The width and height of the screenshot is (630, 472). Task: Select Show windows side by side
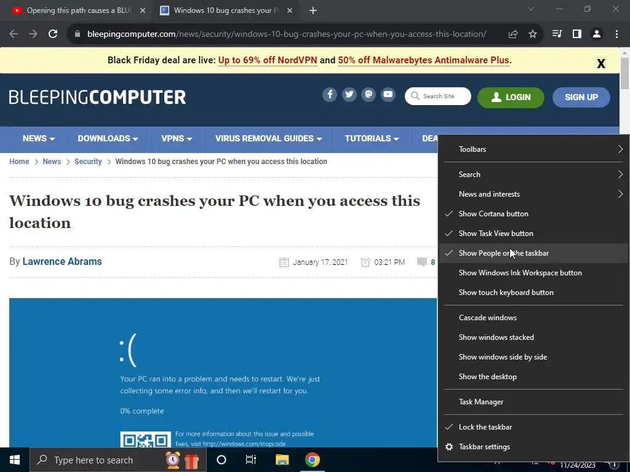point(533,357)
